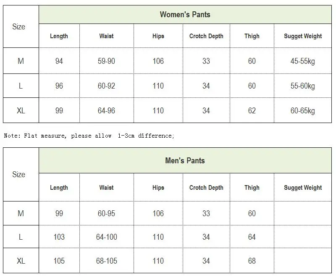336x280 pixels.
Task: Click the 59-90 waist cell
Action: point(107,61)
